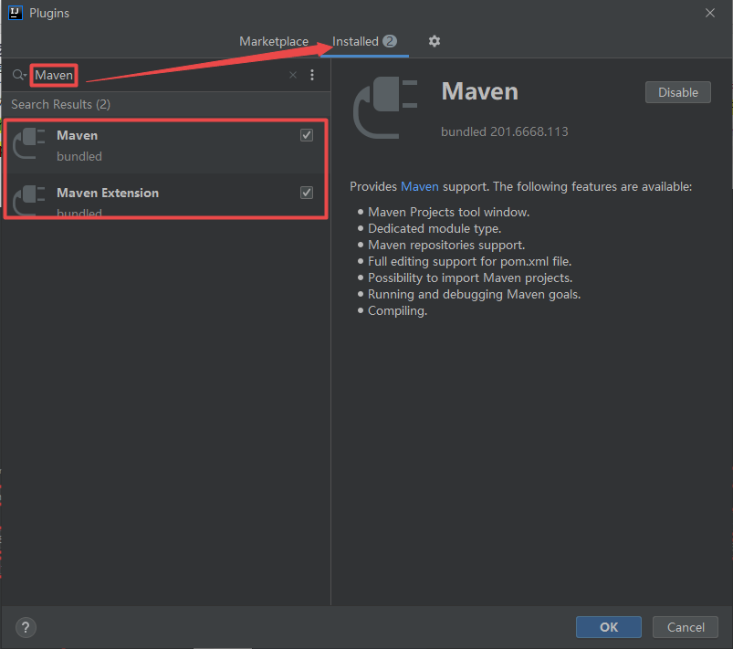Click the 'Compiling.' bullet text
733x649 pixels.
point(397,310)
